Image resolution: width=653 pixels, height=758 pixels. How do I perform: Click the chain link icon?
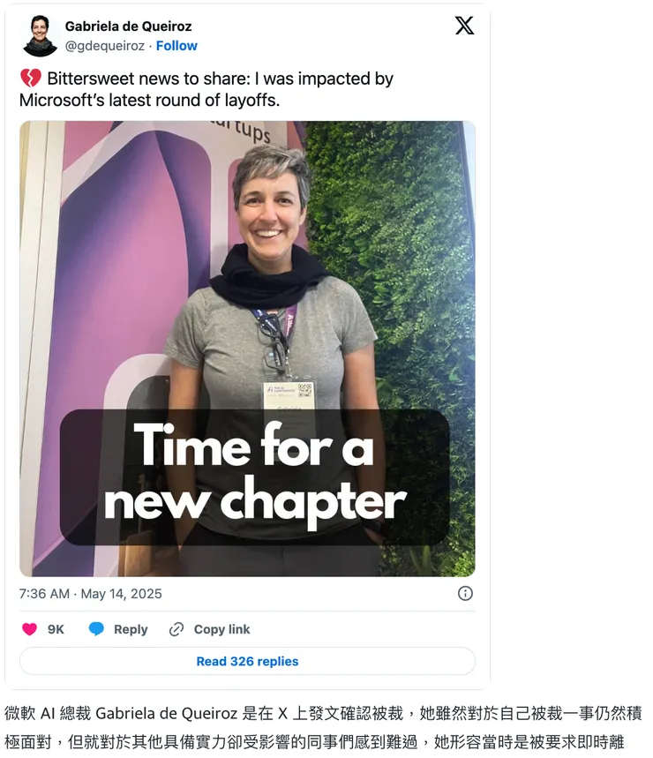(x=176, y=629)
